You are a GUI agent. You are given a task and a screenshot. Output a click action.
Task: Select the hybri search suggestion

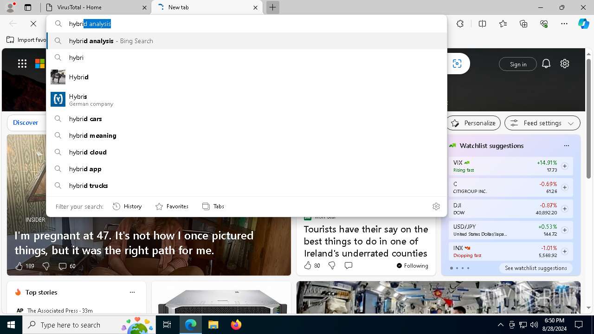pyautogui.click(x=246, y=58)
